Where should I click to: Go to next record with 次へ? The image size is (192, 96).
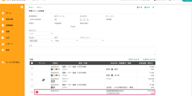tap(39, 7)
